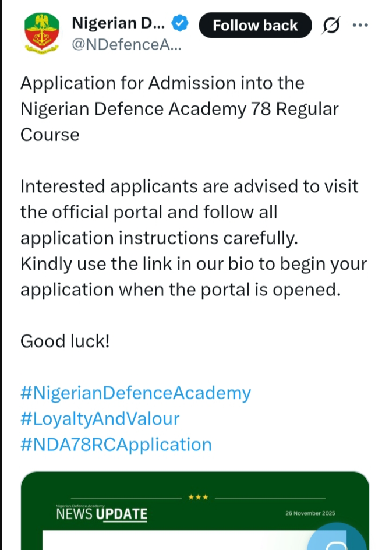Click the '26 November 2025' date

coord(310,513)
